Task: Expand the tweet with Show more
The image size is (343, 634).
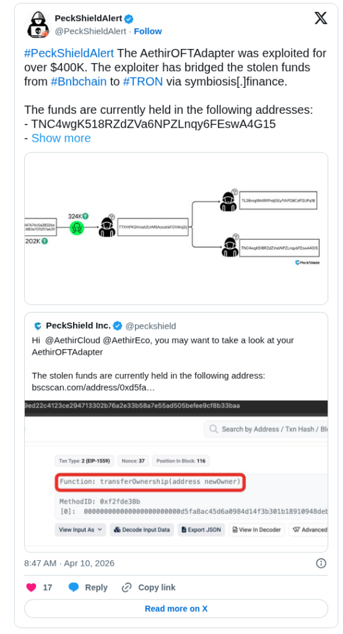Action: [x=61, y=138]
